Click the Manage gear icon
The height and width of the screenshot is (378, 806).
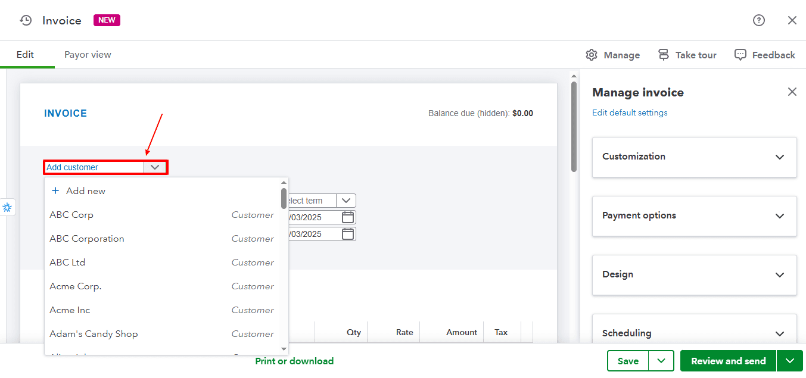coord(592,54)
